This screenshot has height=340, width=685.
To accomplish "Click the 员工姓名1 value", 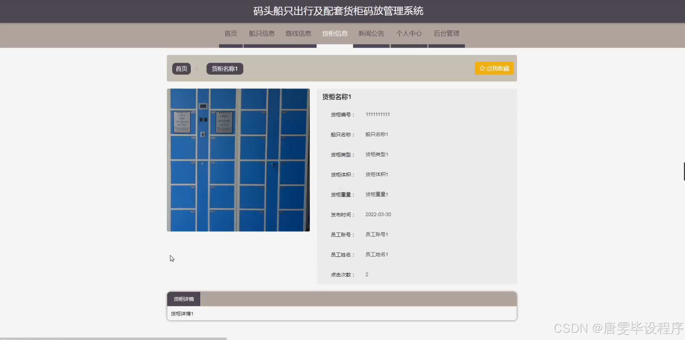I will [377, 254].
